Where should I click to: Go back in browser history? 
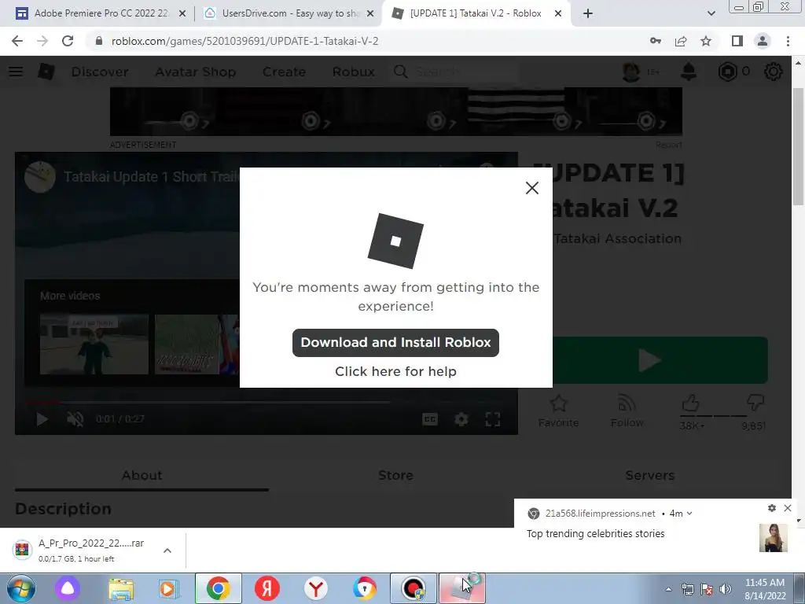(17, 41)
